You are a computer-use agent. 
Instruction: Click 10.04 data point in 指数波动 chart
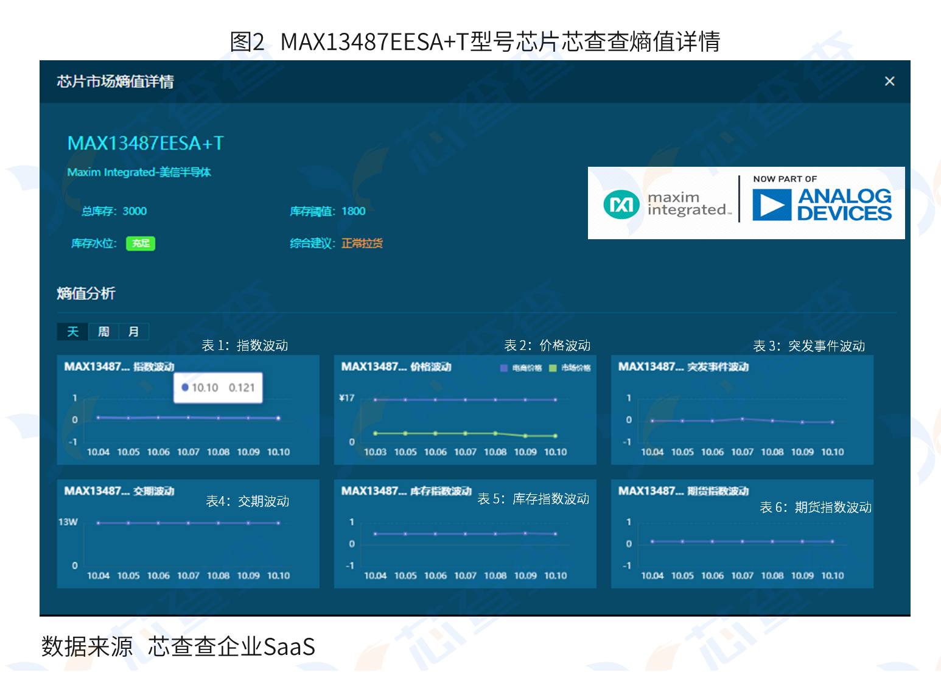point(98,418)
